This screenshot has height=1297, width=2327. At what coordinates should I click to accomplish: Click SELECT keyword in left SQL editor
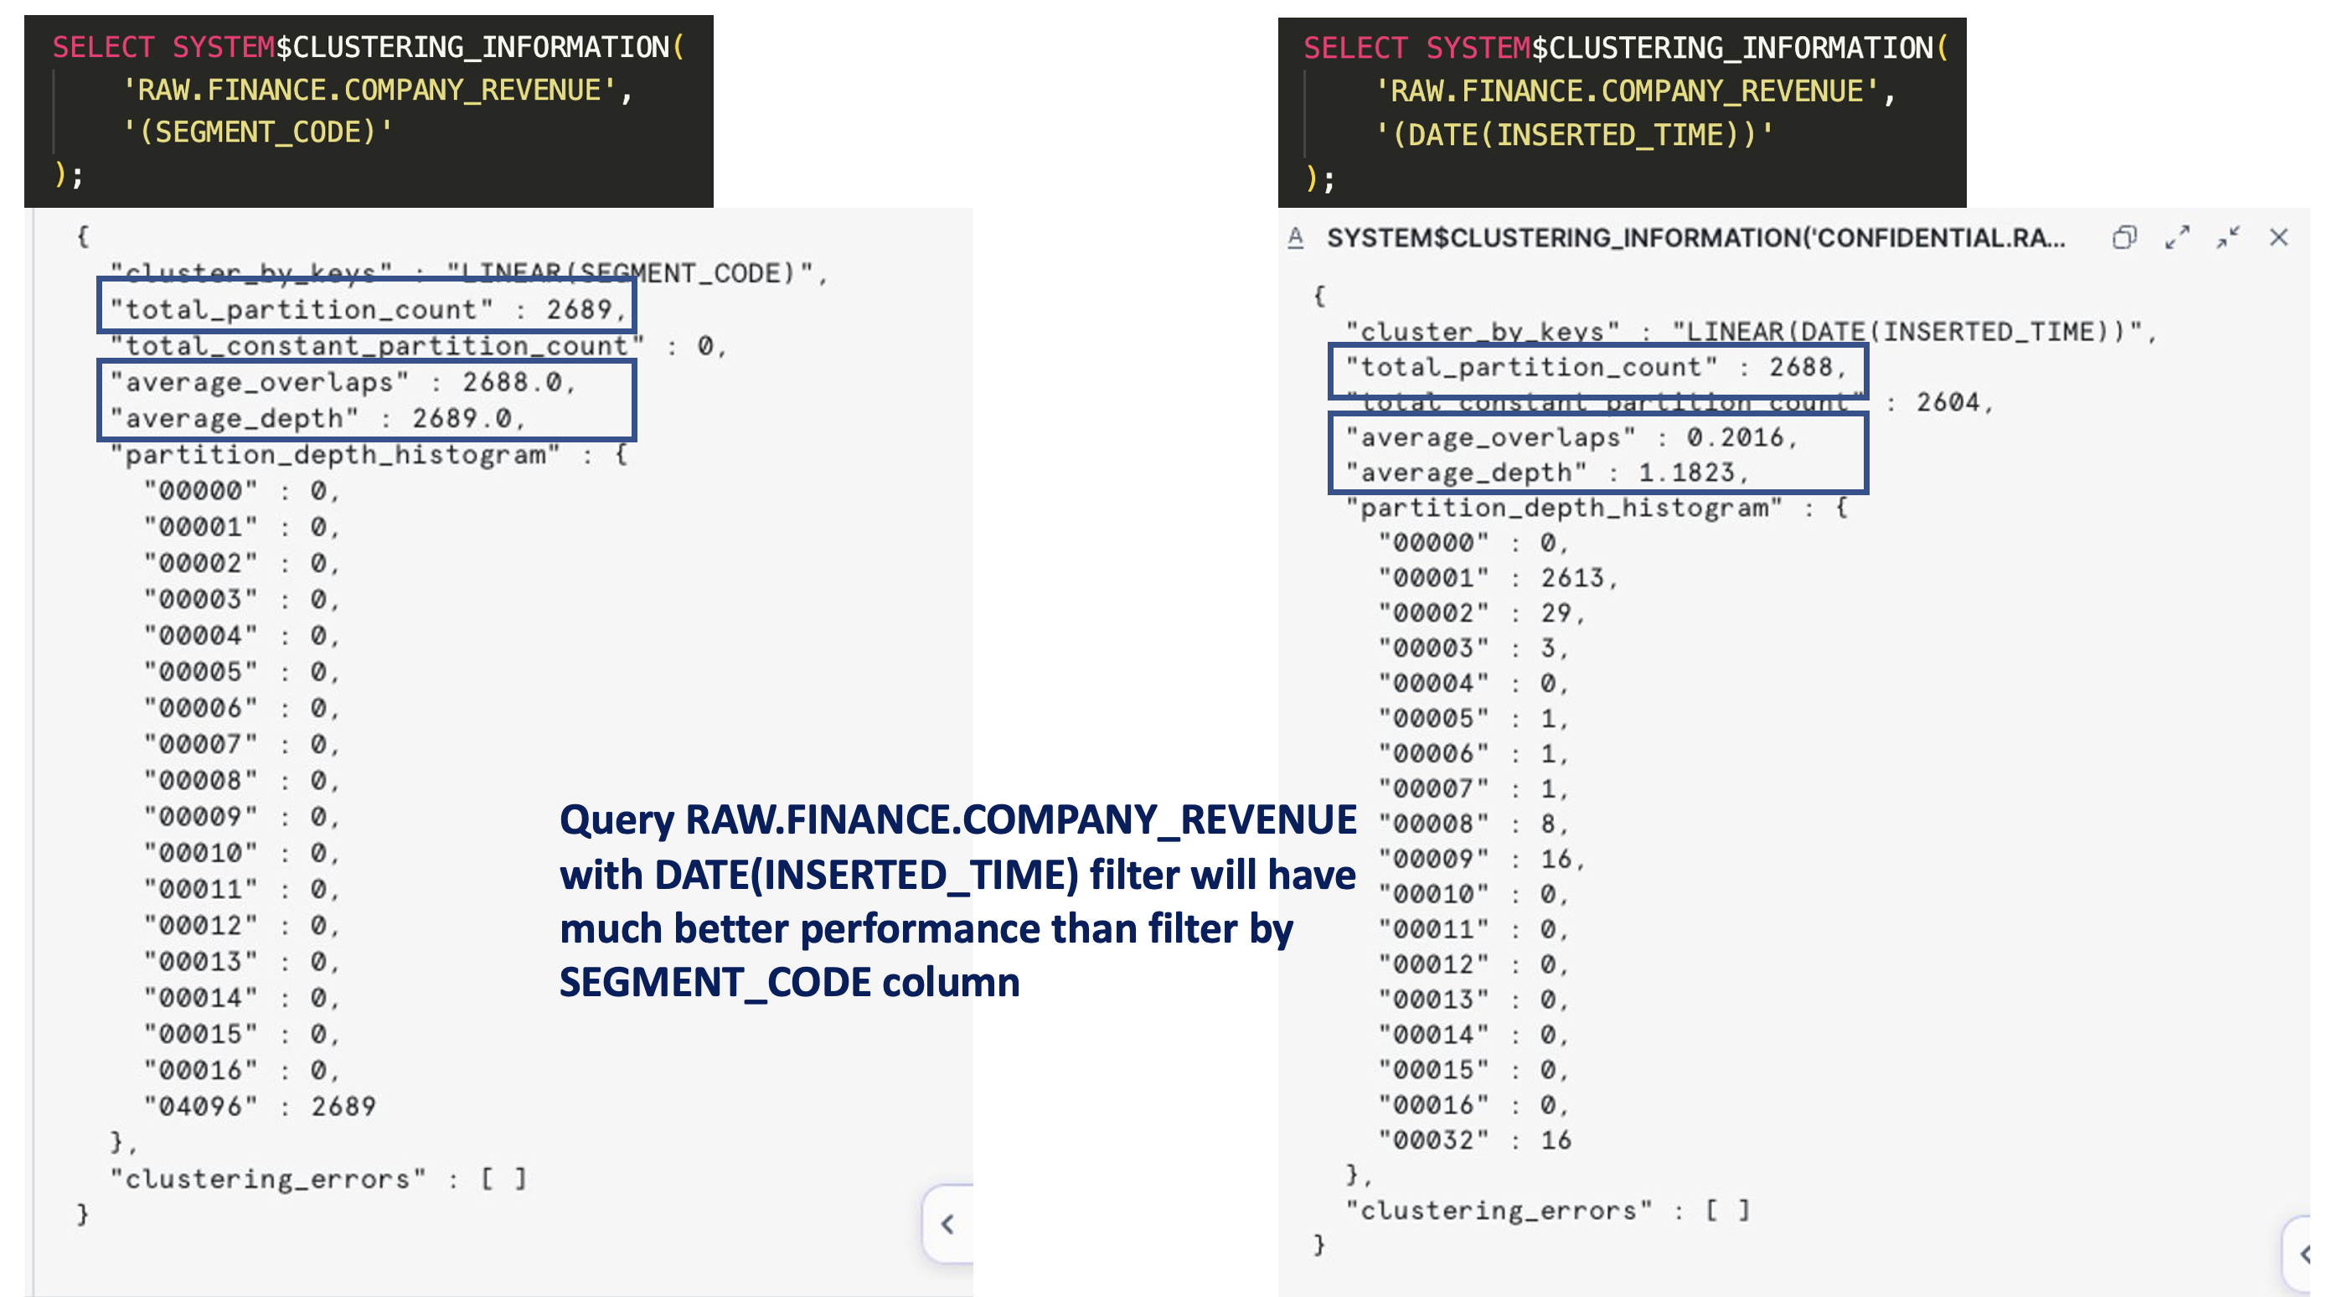click(x=103, y=47)
